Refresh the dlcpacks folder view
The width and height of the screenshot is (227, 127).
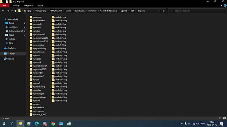point(164,11)
